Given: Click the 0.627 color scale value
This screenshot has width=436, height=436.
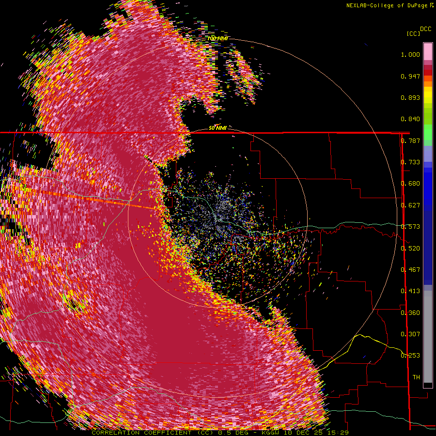Looking at the screenshot, I should [x=410, y=205].
